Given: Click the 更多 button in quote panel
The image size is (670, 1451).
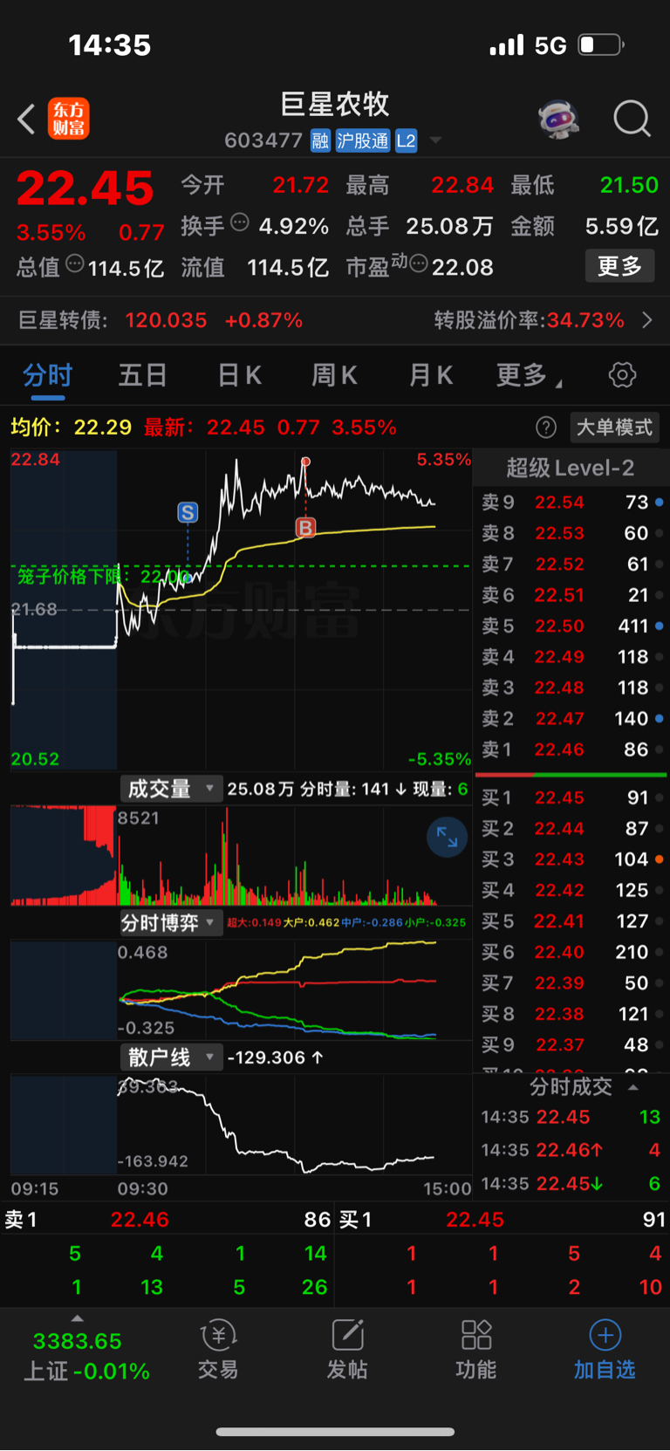Looking at the screenshot, I should 619,266.
